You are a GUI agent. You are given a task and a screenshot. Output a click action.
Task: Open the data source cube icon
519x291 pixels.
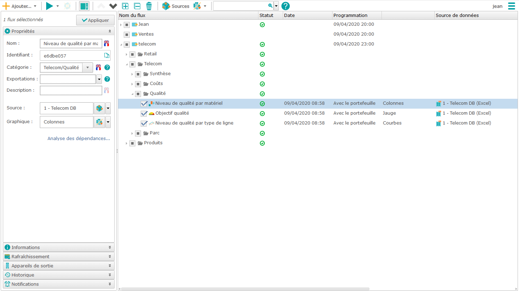coord(99,108)
